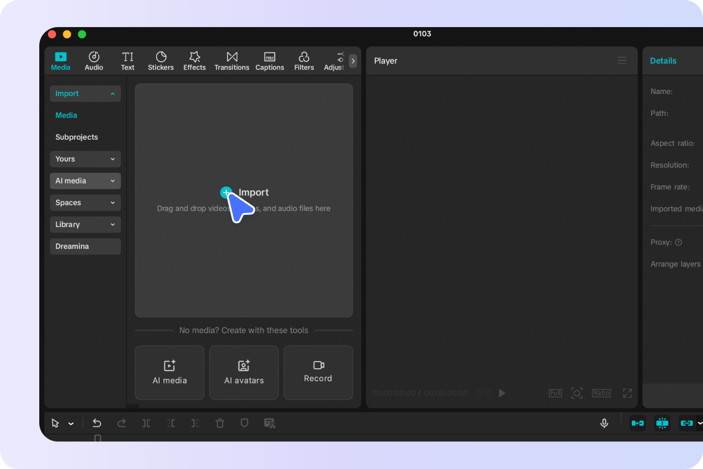Image resolution: width=703 pixels, height=469 pixels.
Task: Select Subprojects in the sidebar
Action: pos(76,137)
